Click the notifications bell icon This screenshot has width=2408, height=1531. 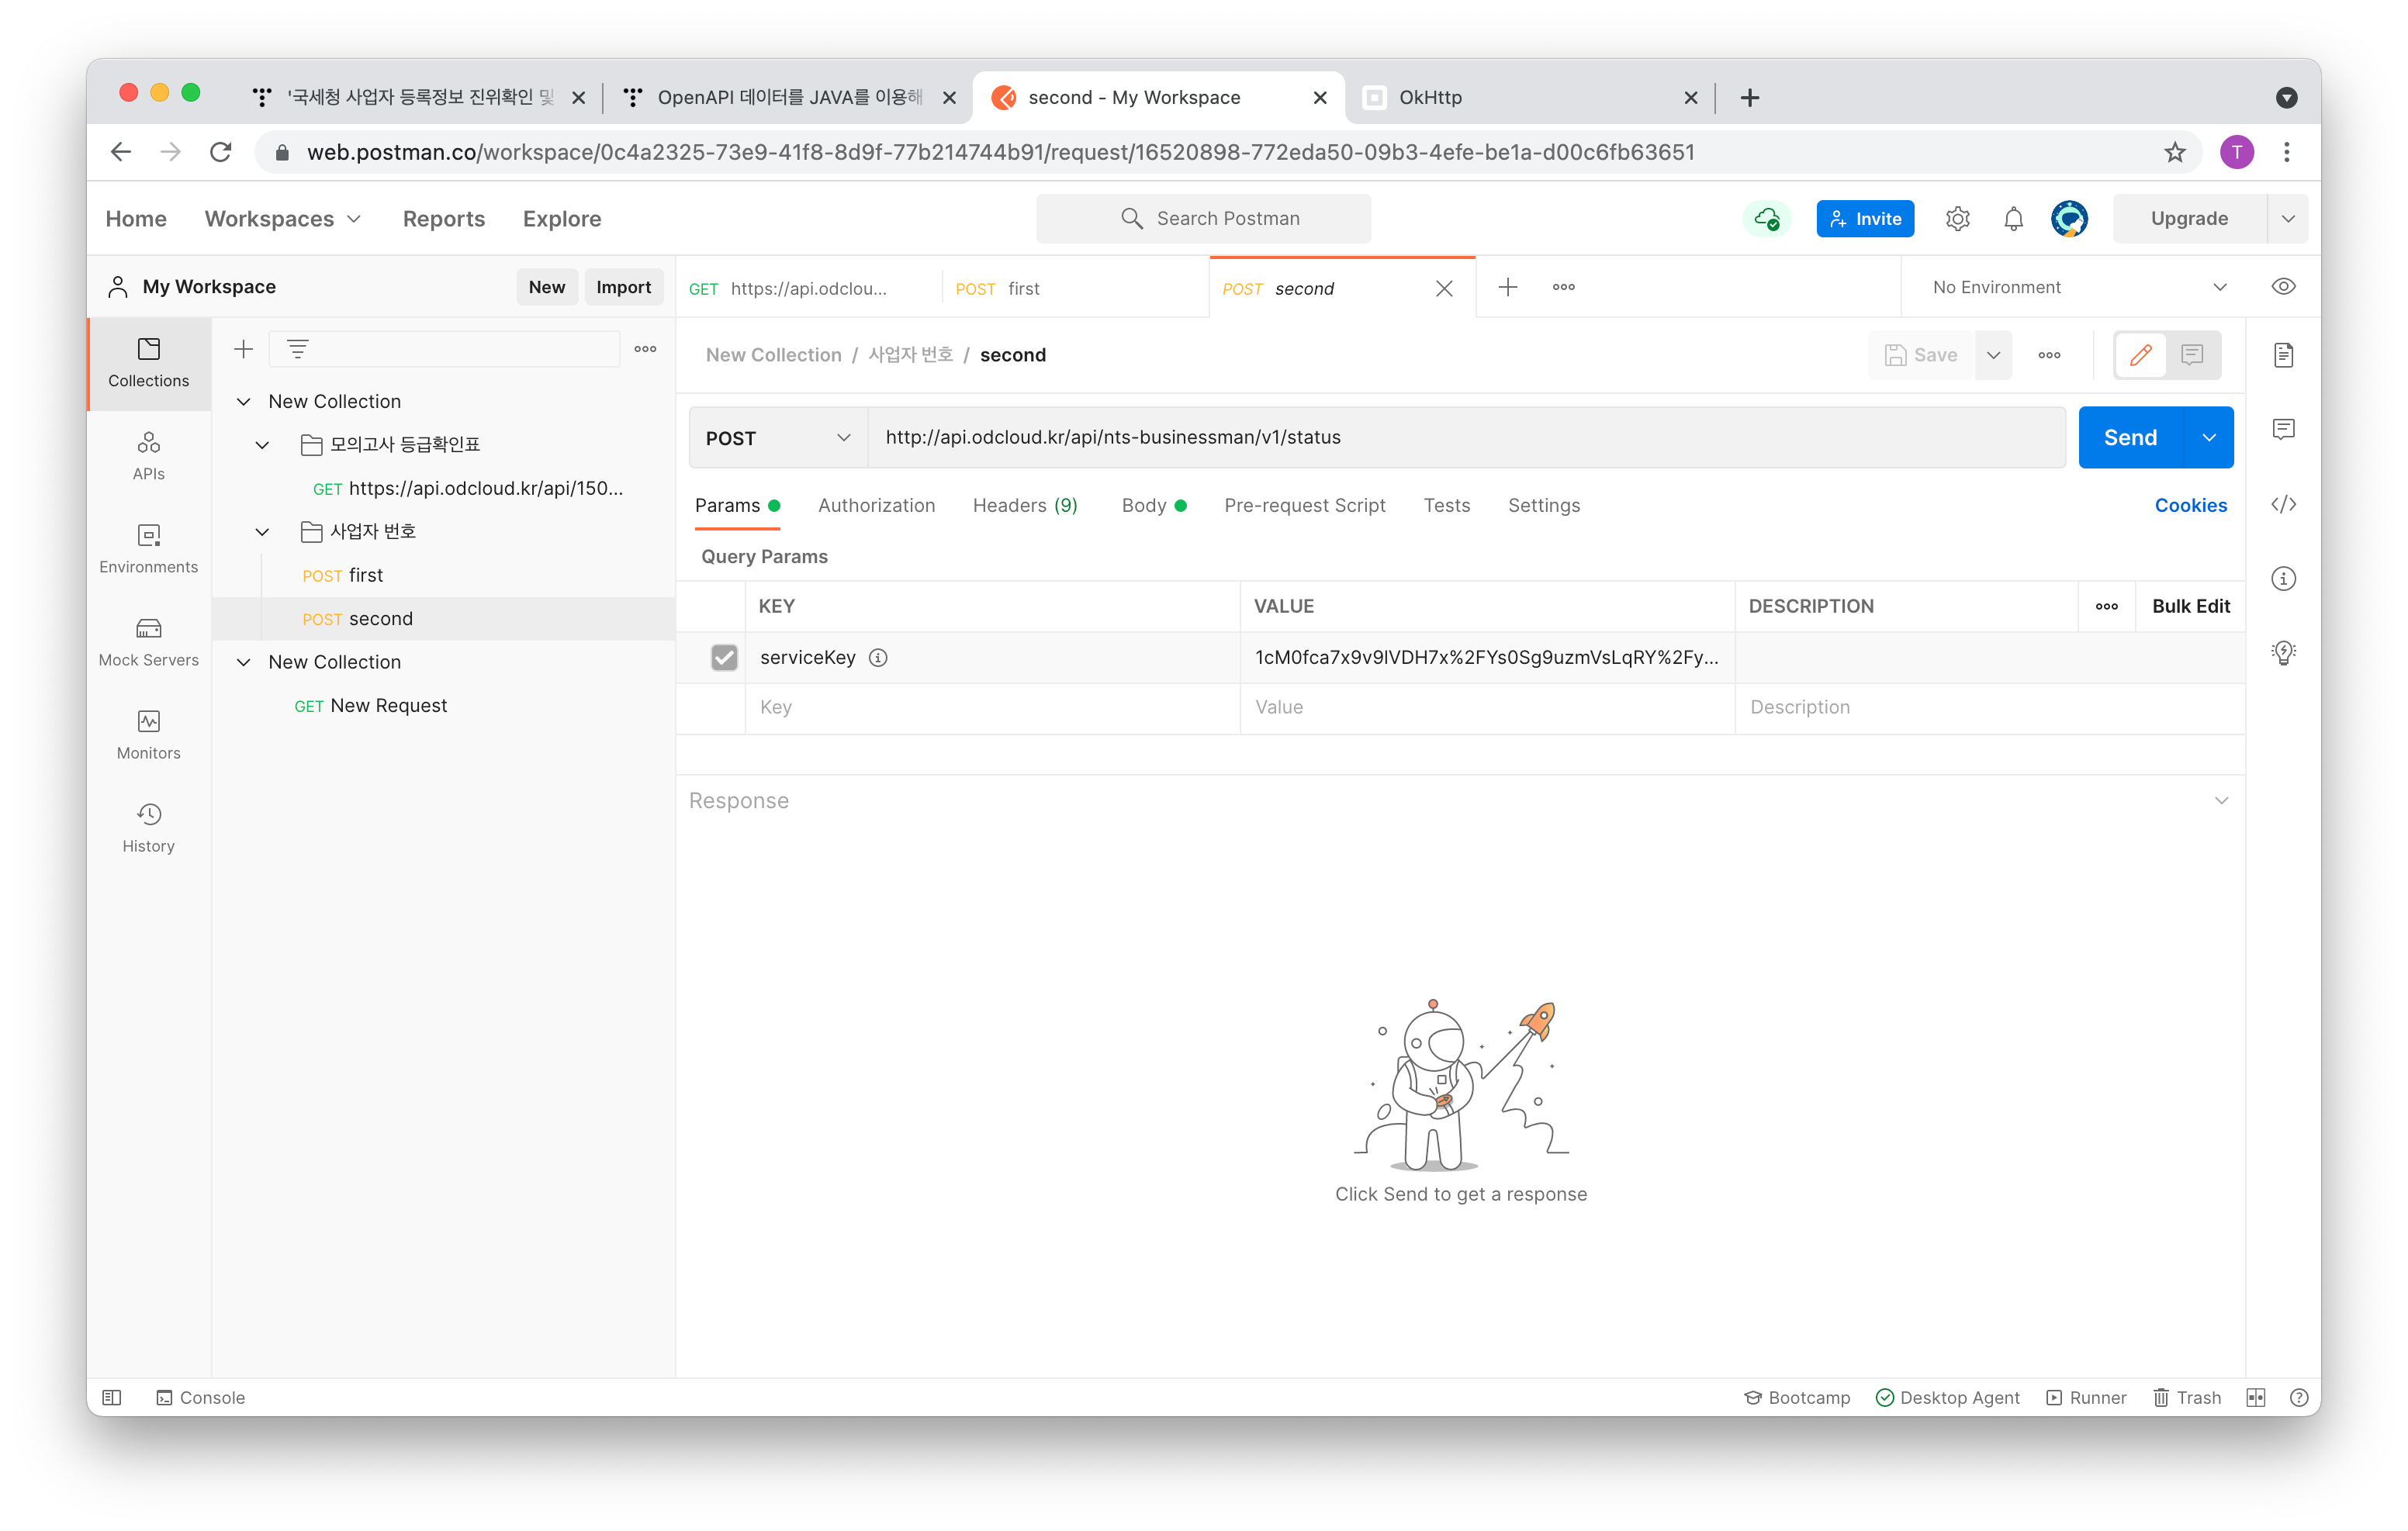tap(2013, 218)
